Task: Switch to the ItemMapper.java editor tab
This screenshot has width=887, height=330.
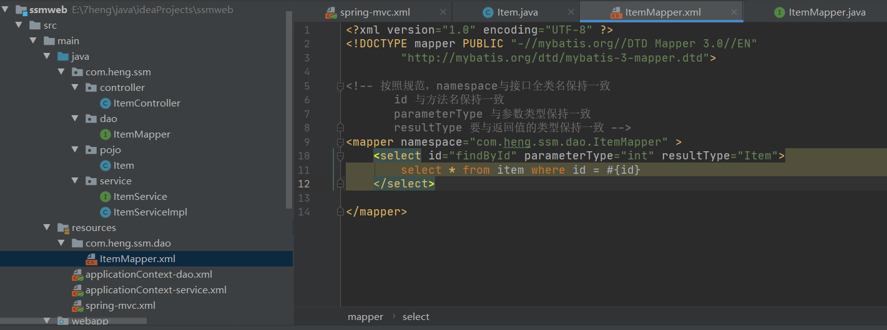Action: point(820,12)
